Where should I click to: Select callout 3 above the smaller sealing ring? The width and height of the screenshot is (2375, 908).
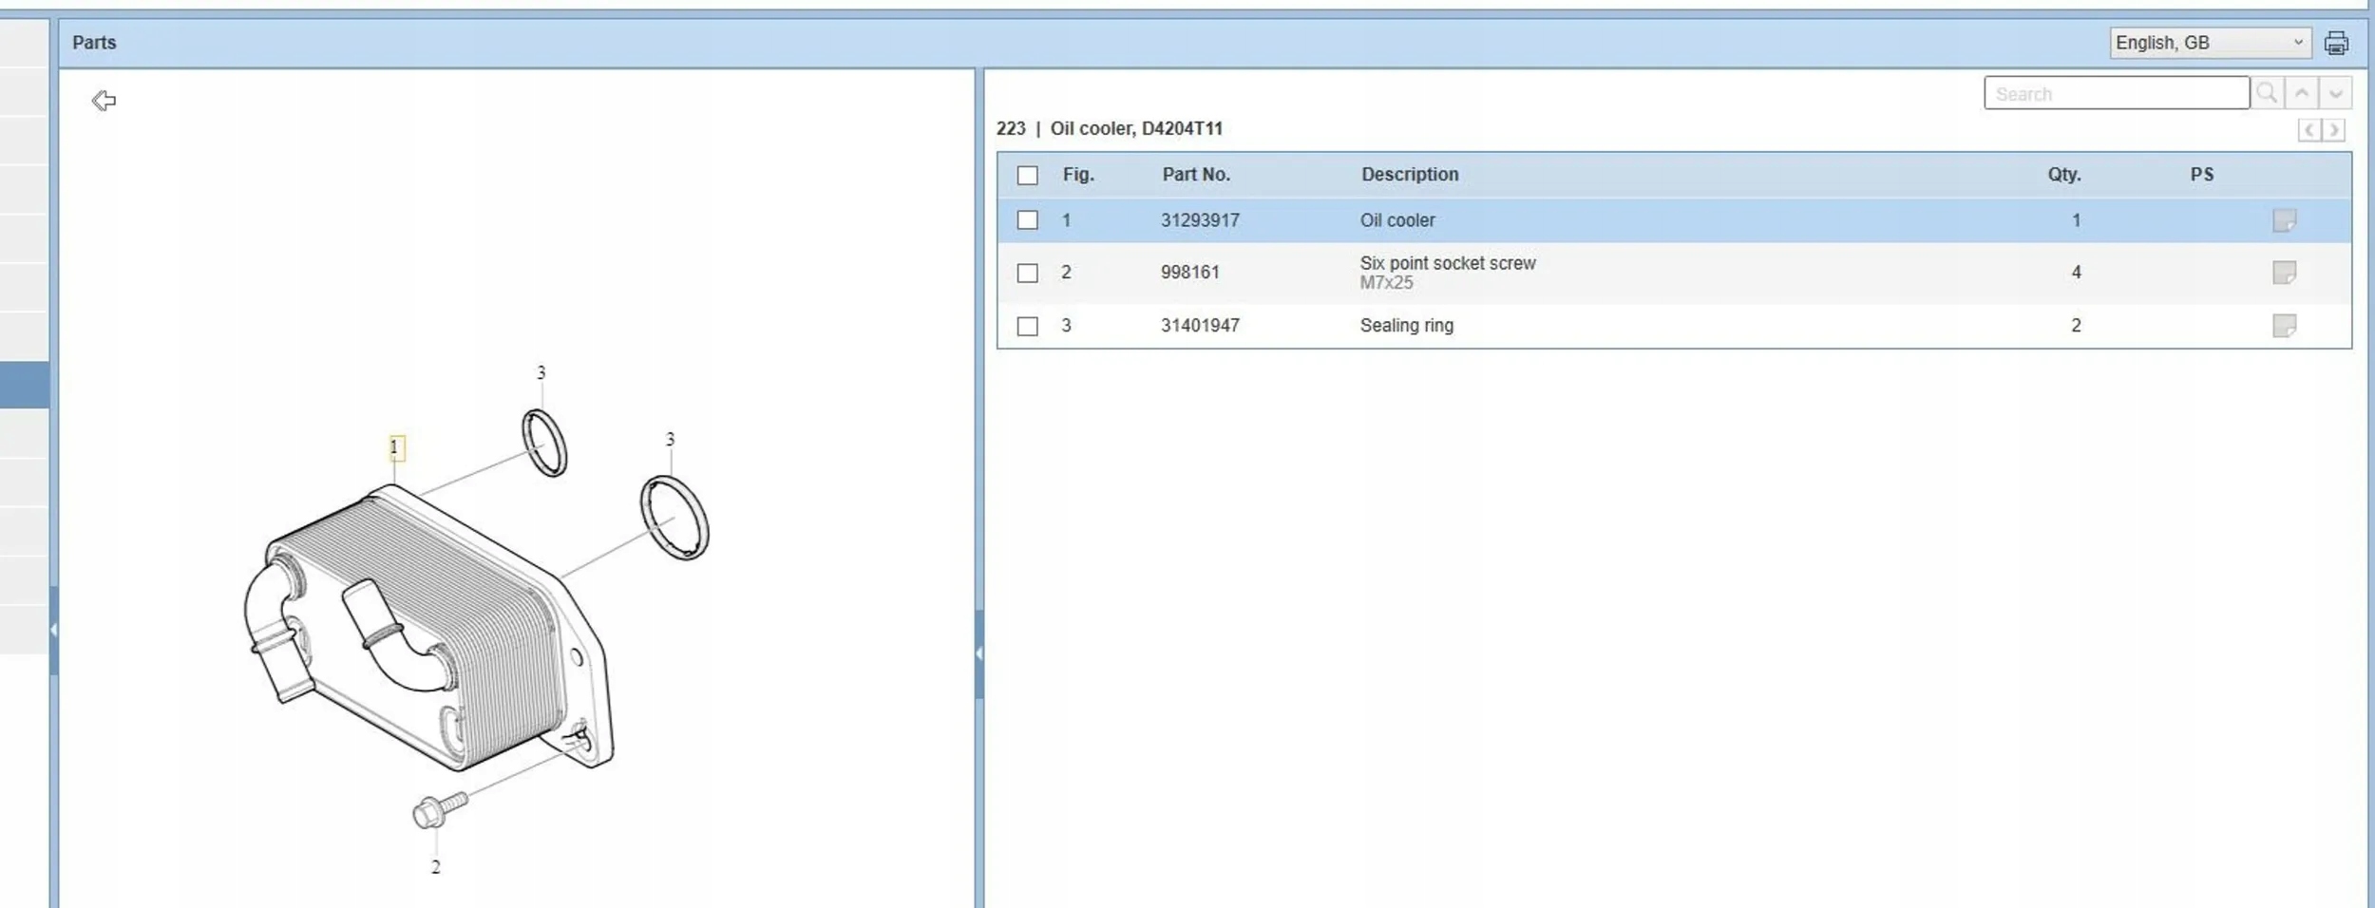click(541, 373)
